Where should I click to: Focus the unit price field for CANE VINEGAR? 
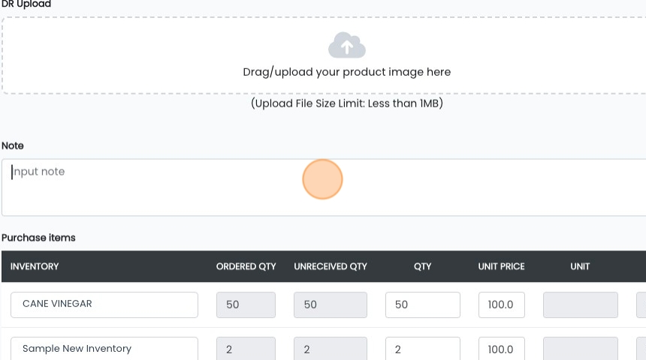coord(501,305)
